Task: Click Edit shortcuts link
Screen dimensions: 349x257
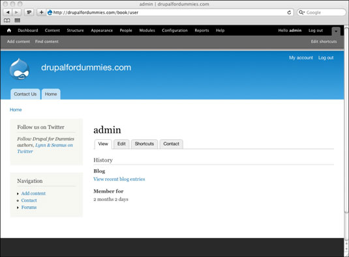Action: [324, 42]
